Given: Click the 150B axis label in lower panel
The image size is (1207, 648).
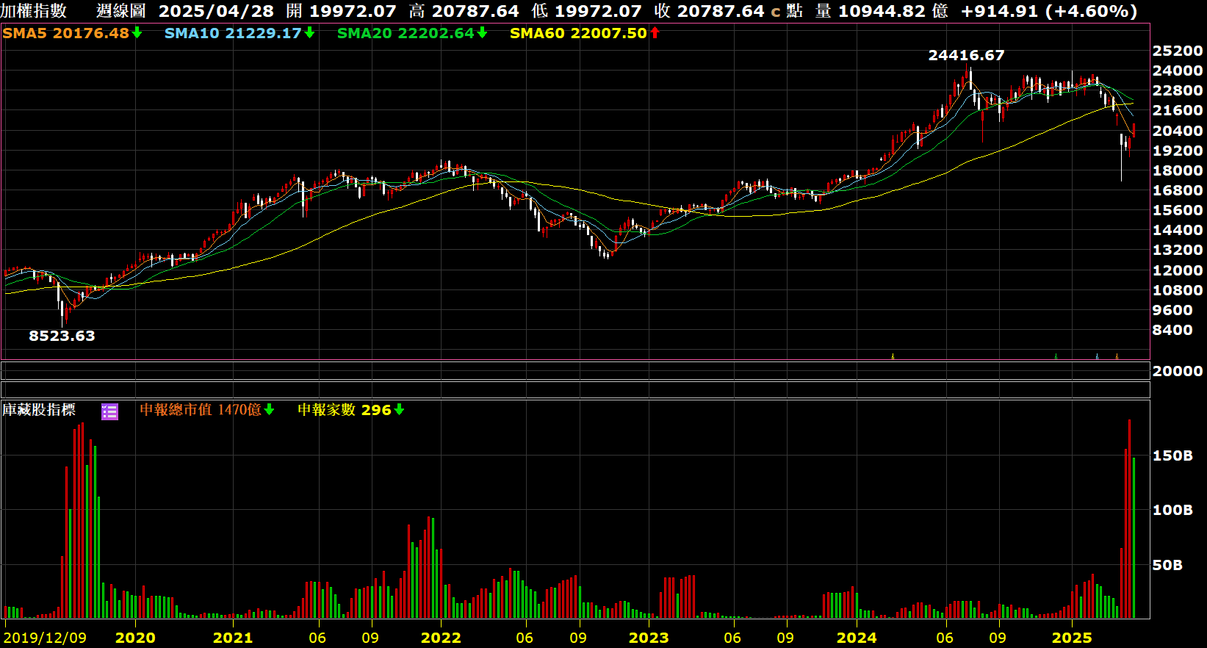Looking at the screenshot, I should (x=1172, y=456).
